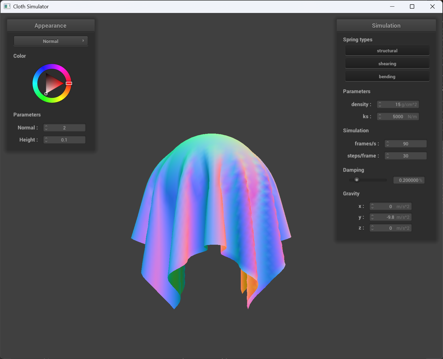The height and width of the screenshot is (359, 443).
Task: Click the Cloth Simulator app icon
Action: (7, 6)
